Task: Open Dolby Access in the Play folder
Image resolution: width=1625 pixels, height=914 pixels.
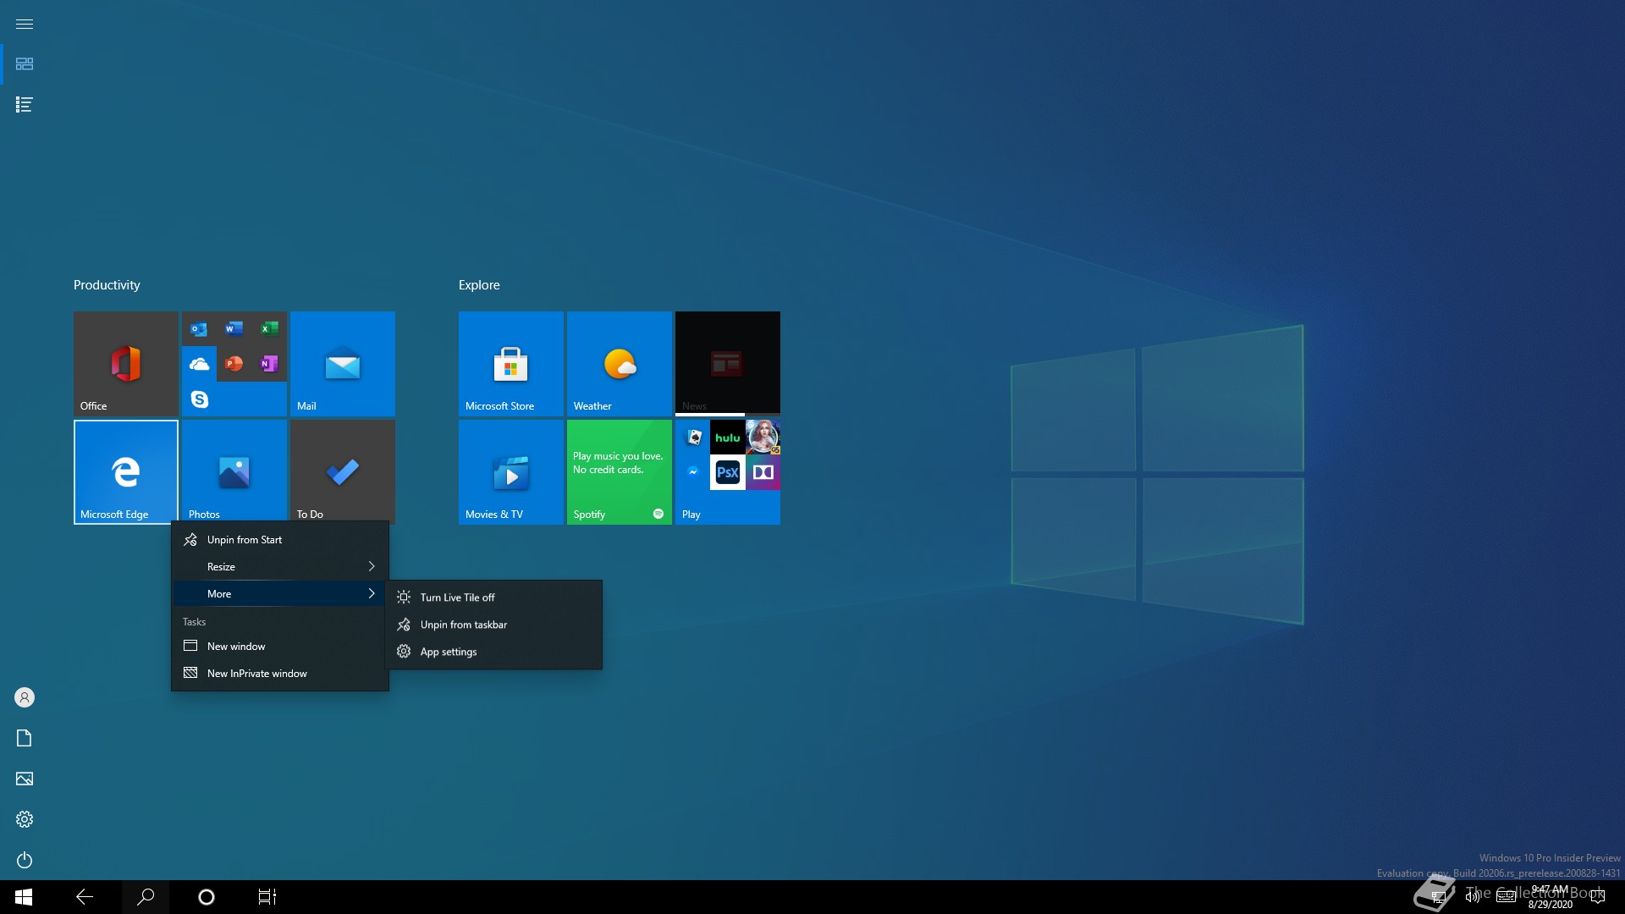Action: [x=763, y=472]
